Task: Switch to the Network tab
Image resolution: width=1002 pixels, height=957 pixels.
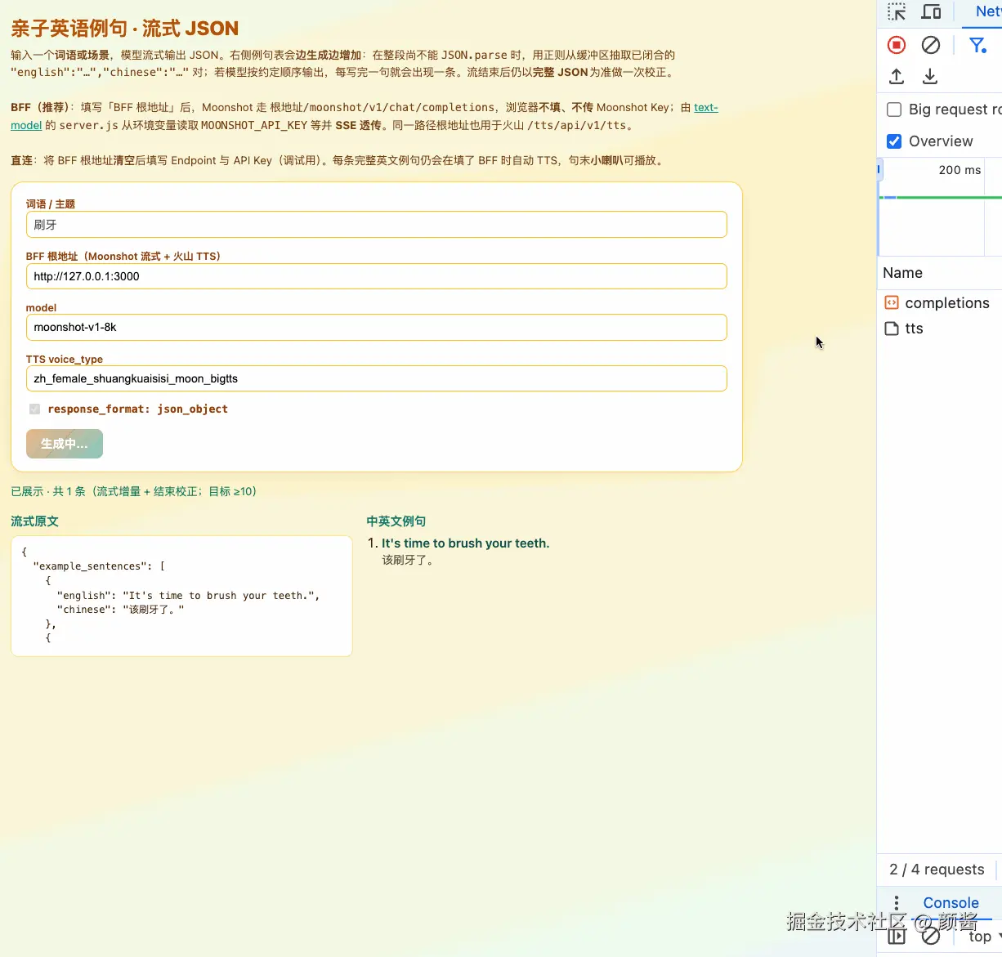Action: point(986,11)
